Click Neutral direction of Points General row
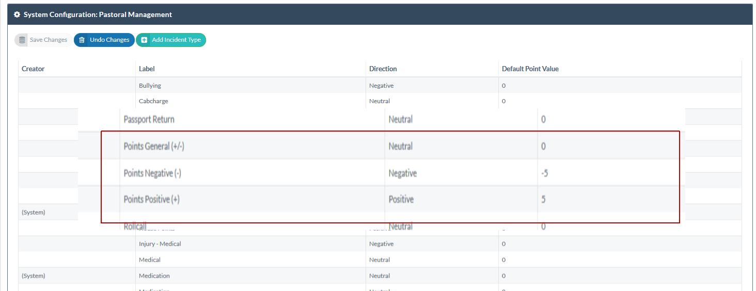756x291 pixels. click(401, 146)
